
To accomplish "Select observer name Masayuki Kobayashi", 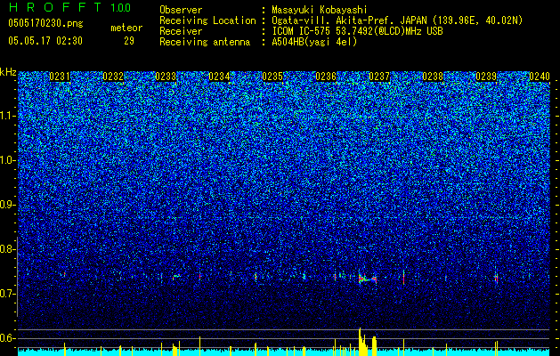I will click(x=320, y=10).
